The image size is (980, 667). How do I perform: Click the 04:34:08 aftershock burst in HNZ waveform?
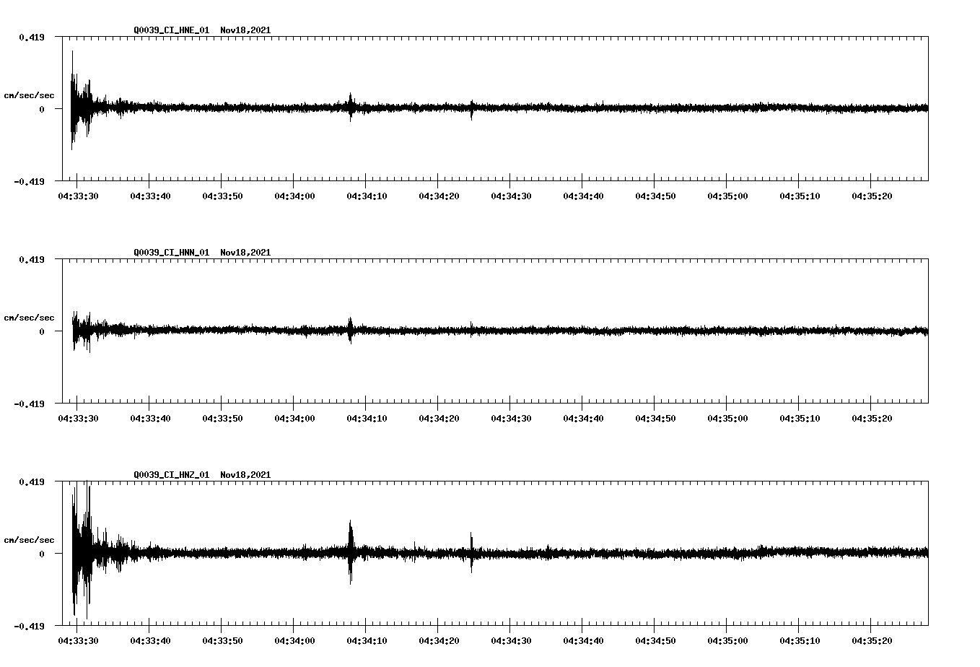351,552
